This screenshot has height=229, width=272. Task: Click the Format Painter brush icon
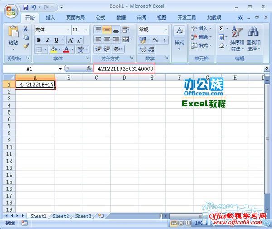[26, 46]
